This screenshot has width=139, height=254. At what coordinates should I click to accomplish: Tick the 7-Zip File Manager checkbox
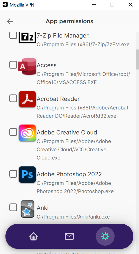pyautogui.click(x=13, y=35)
